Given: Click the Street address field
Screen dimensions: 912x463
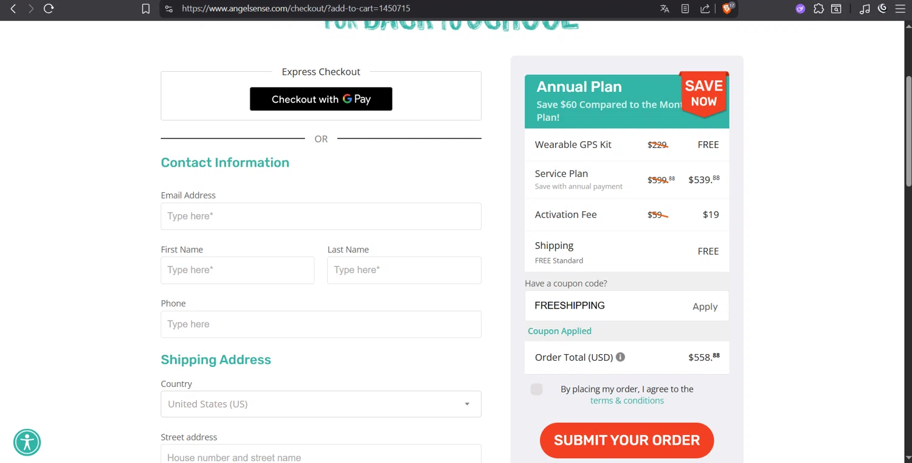Looking at the screenshot, I should pyautogui.click(x=321, y=454).
